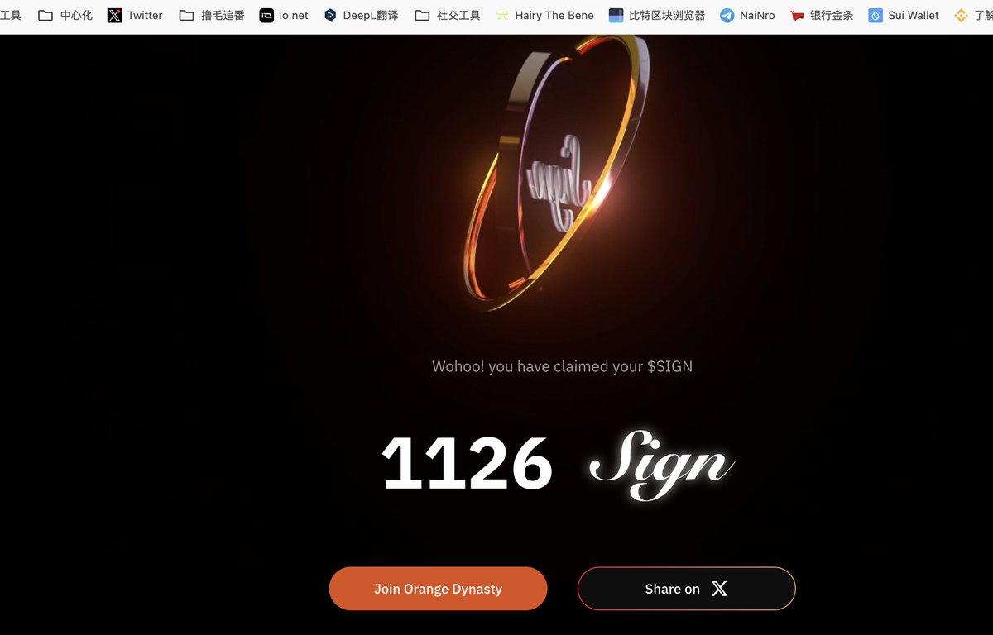Select the Sui Wallet bookmark text

coord(914,15)
